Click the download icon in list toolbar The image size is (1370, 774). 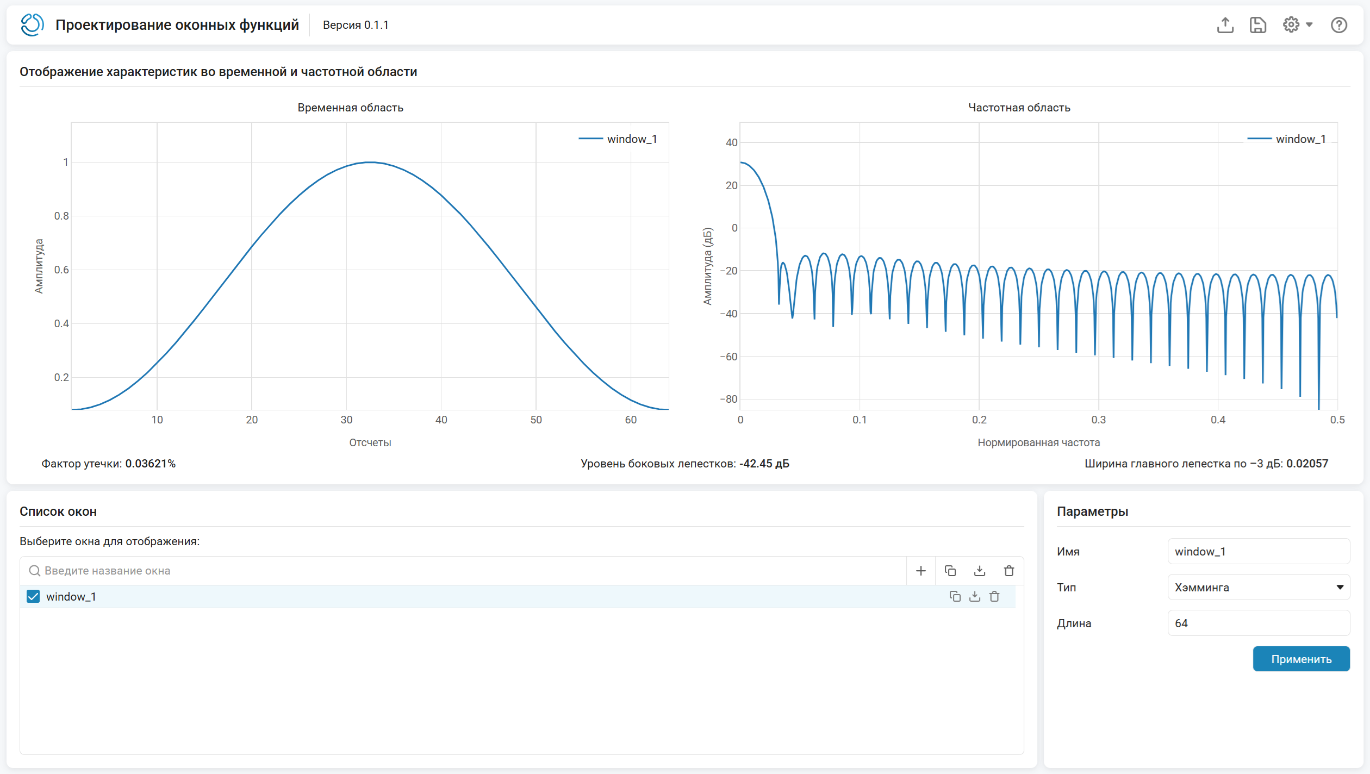(980, 571)
